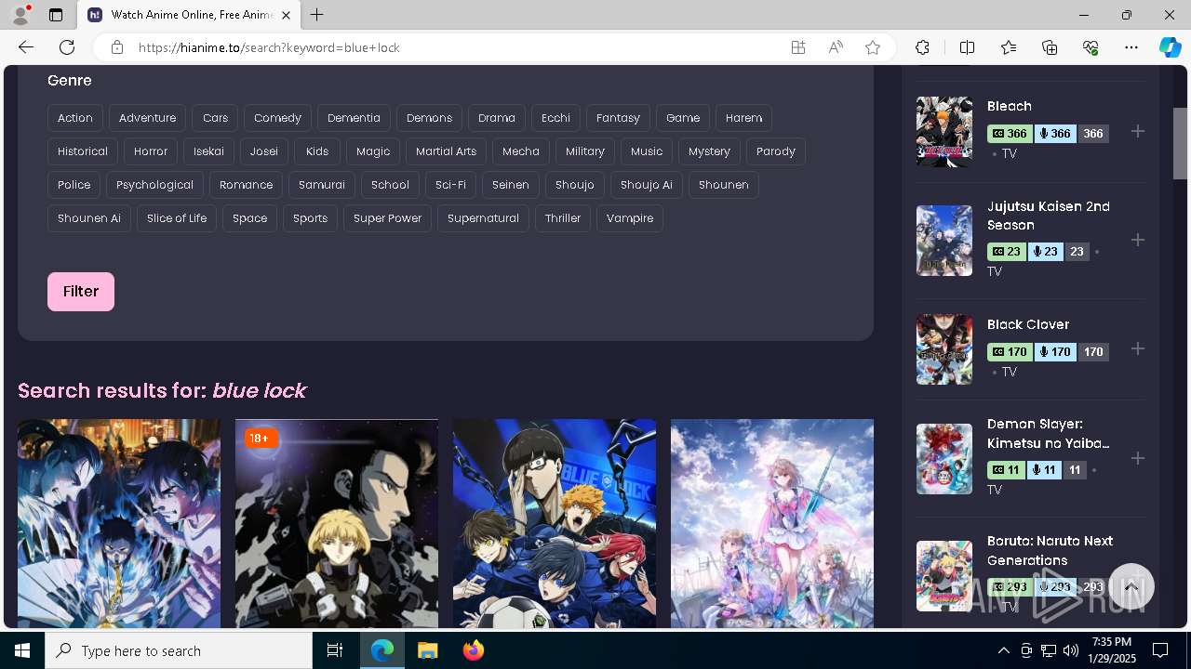Viewport: 1191px width, 669px height.
Task: Open the browser profile icon
Action: tap(20, 15)
